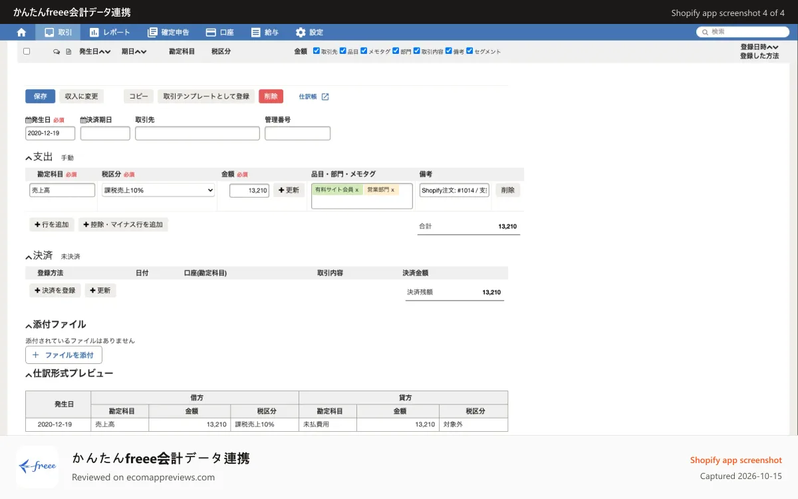This screenshot has height=499, width=798.
Task: Click the 取引先 input field
Action: pyautogui.click(x=198, y=133)
